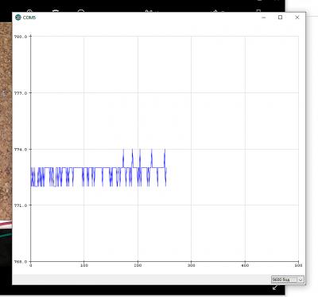Select the 768.0 Y-axis label
This screenshot has height=297, width=318.
21,262
